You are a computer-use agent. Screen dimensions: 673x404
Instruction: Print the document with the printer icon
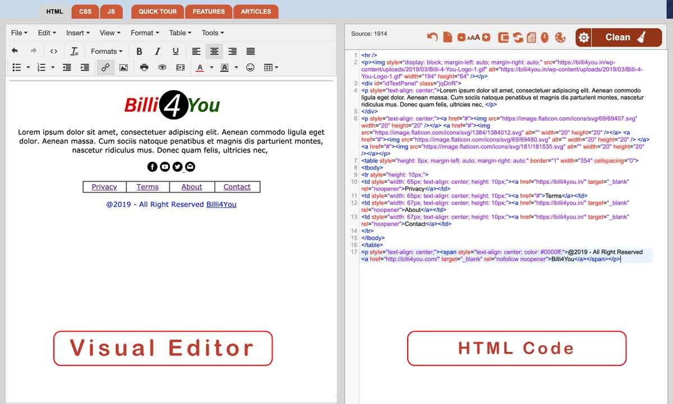144,67
